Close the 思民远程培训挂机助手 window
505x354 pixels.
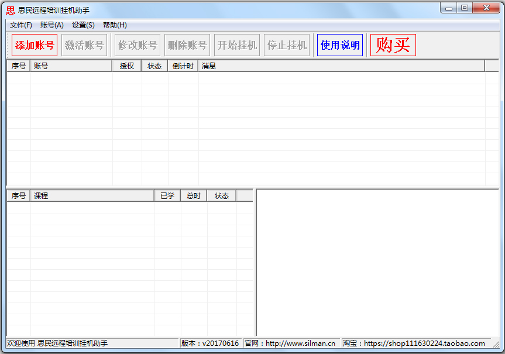pos(487,8)
